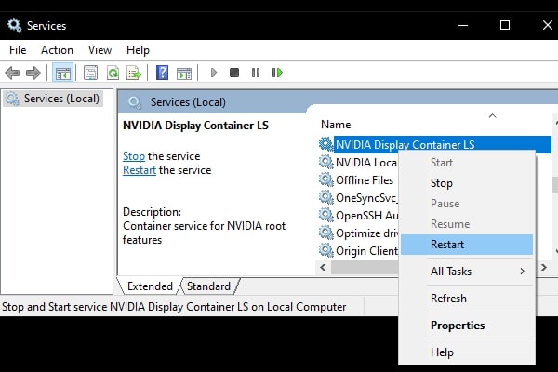The height and width of the screenshot is (372, 558).
Task: Maximize the Services window
Action: tap(505, 25)
